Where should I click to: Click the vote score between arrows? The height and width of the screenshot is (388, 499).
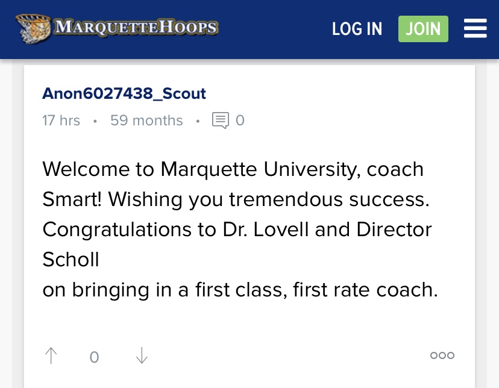(x=94, y=357)
